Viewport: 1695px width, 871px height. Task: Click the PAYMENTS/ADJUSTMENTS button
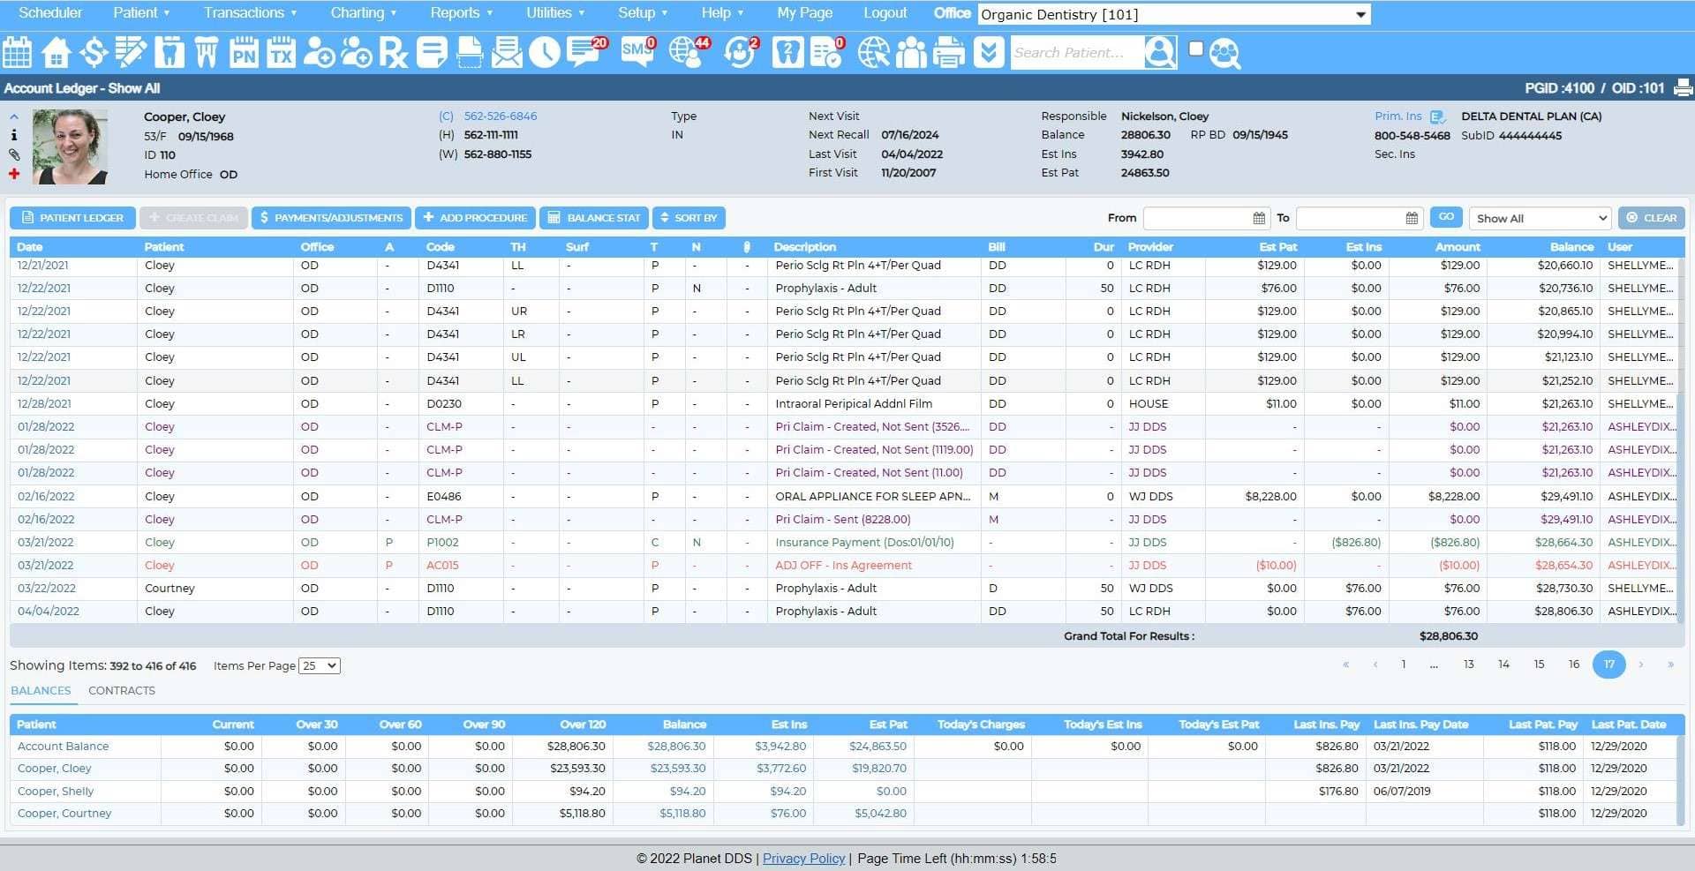point(330,217)
